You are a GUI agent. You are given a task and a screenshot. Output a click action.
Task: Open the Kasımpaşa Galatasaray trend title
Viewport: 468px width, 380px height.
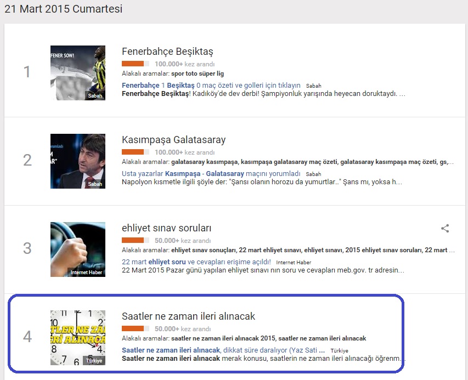click(174, 140)
